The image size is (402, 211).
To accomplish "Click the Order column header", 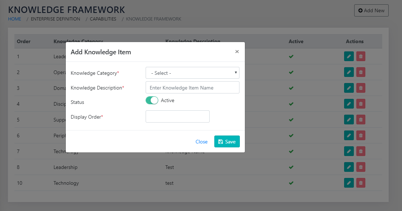I will click(x=24, y=41).
